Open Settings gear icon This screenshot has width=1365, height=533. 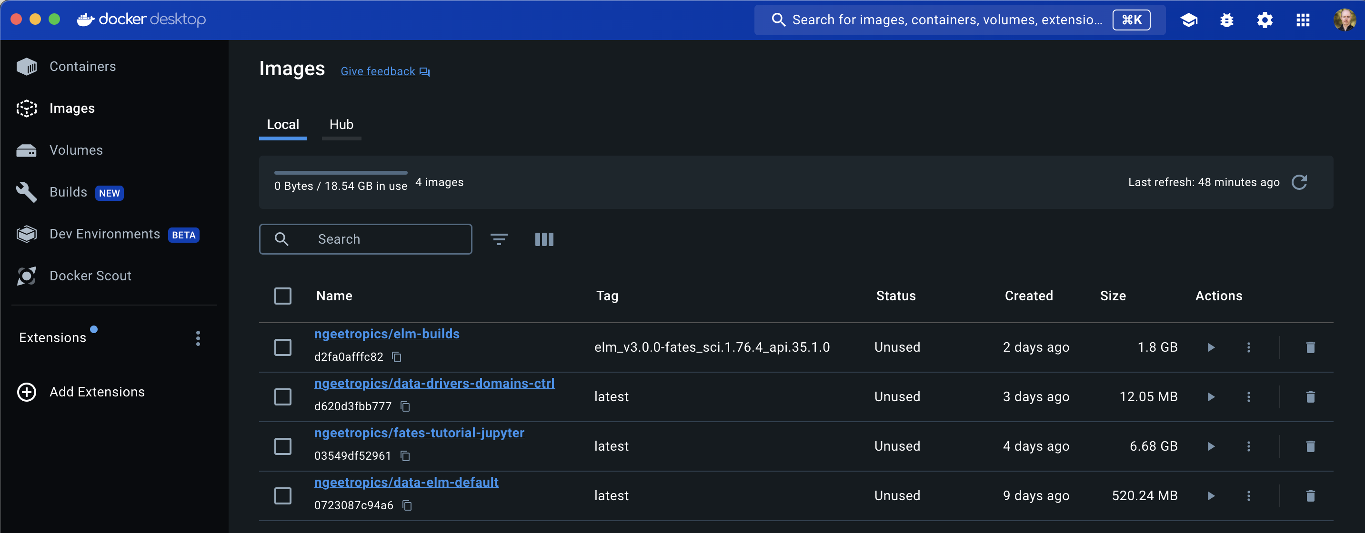[1265, 20]
